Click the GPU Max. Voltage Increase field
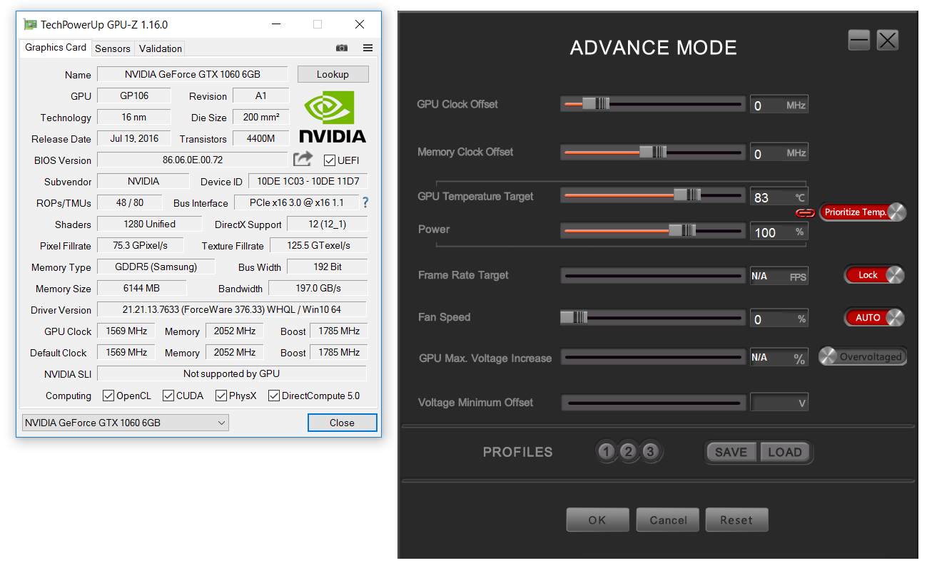 [x=779, y=358]
